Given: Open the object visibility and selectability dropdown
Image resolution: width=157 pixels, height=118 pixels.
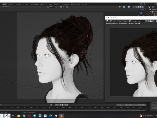Looking at the screenshot, I should pyautogui.click(x=120, y=7).
